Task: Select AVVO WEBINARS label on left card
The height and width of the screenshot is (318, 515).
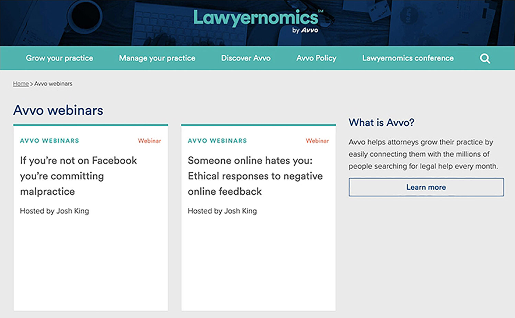Action: [x=49, y=140]
